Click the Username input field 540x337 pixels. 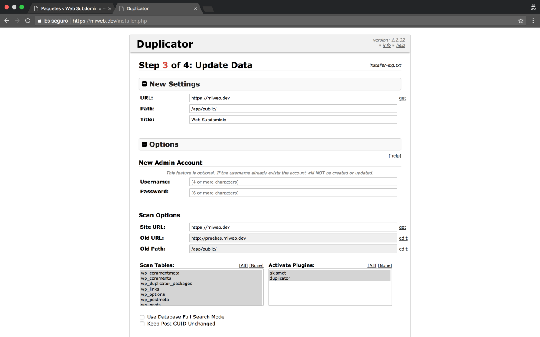293,182
